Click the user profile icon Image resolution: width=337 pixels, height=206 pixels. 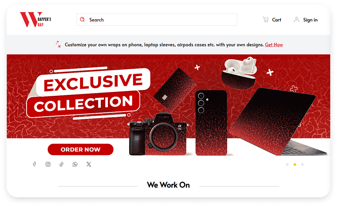(x=297, y=20)
